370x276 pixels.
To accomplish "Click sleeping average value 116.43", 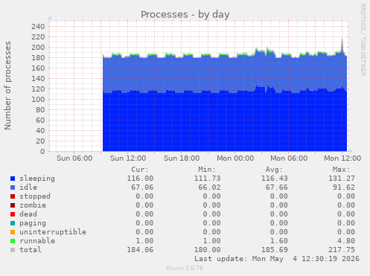I will (275, 179).
